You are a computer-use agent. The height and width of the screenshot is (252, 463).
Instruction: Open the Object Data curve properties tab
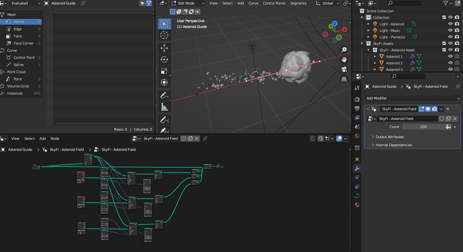tap(357, 196)
